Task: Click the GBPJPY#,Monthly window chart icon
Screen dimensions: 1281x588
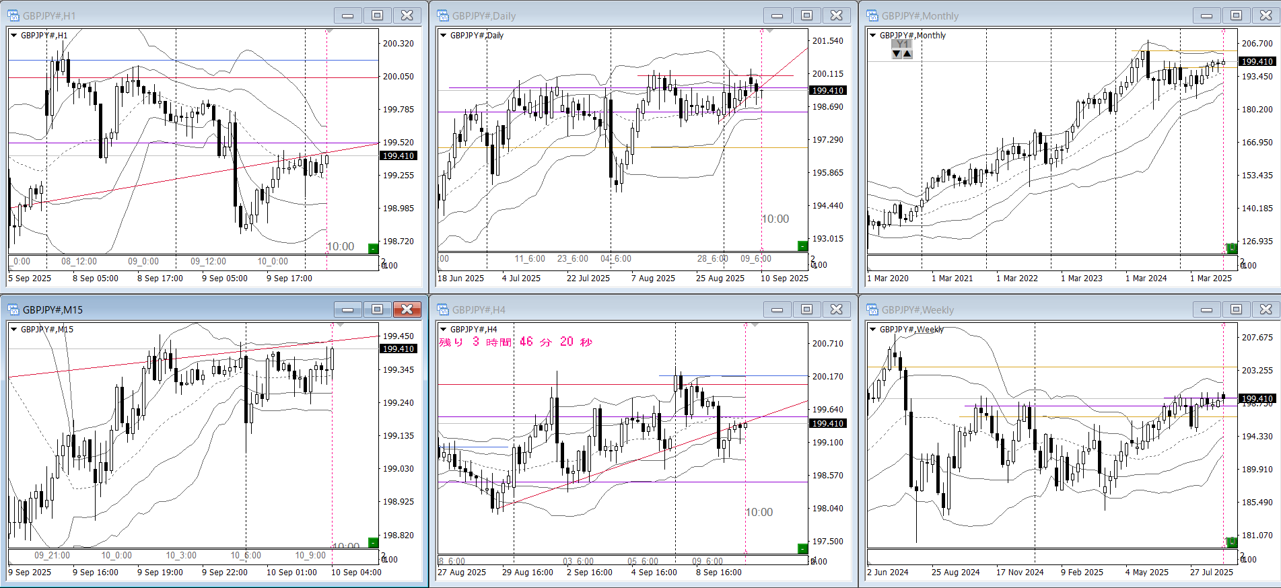Action: pyautogui.click(x=872, y=15)
